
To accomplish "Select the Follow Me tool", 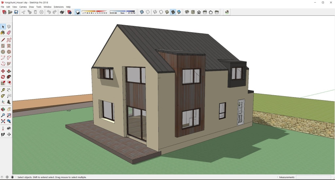I will 9,77.
